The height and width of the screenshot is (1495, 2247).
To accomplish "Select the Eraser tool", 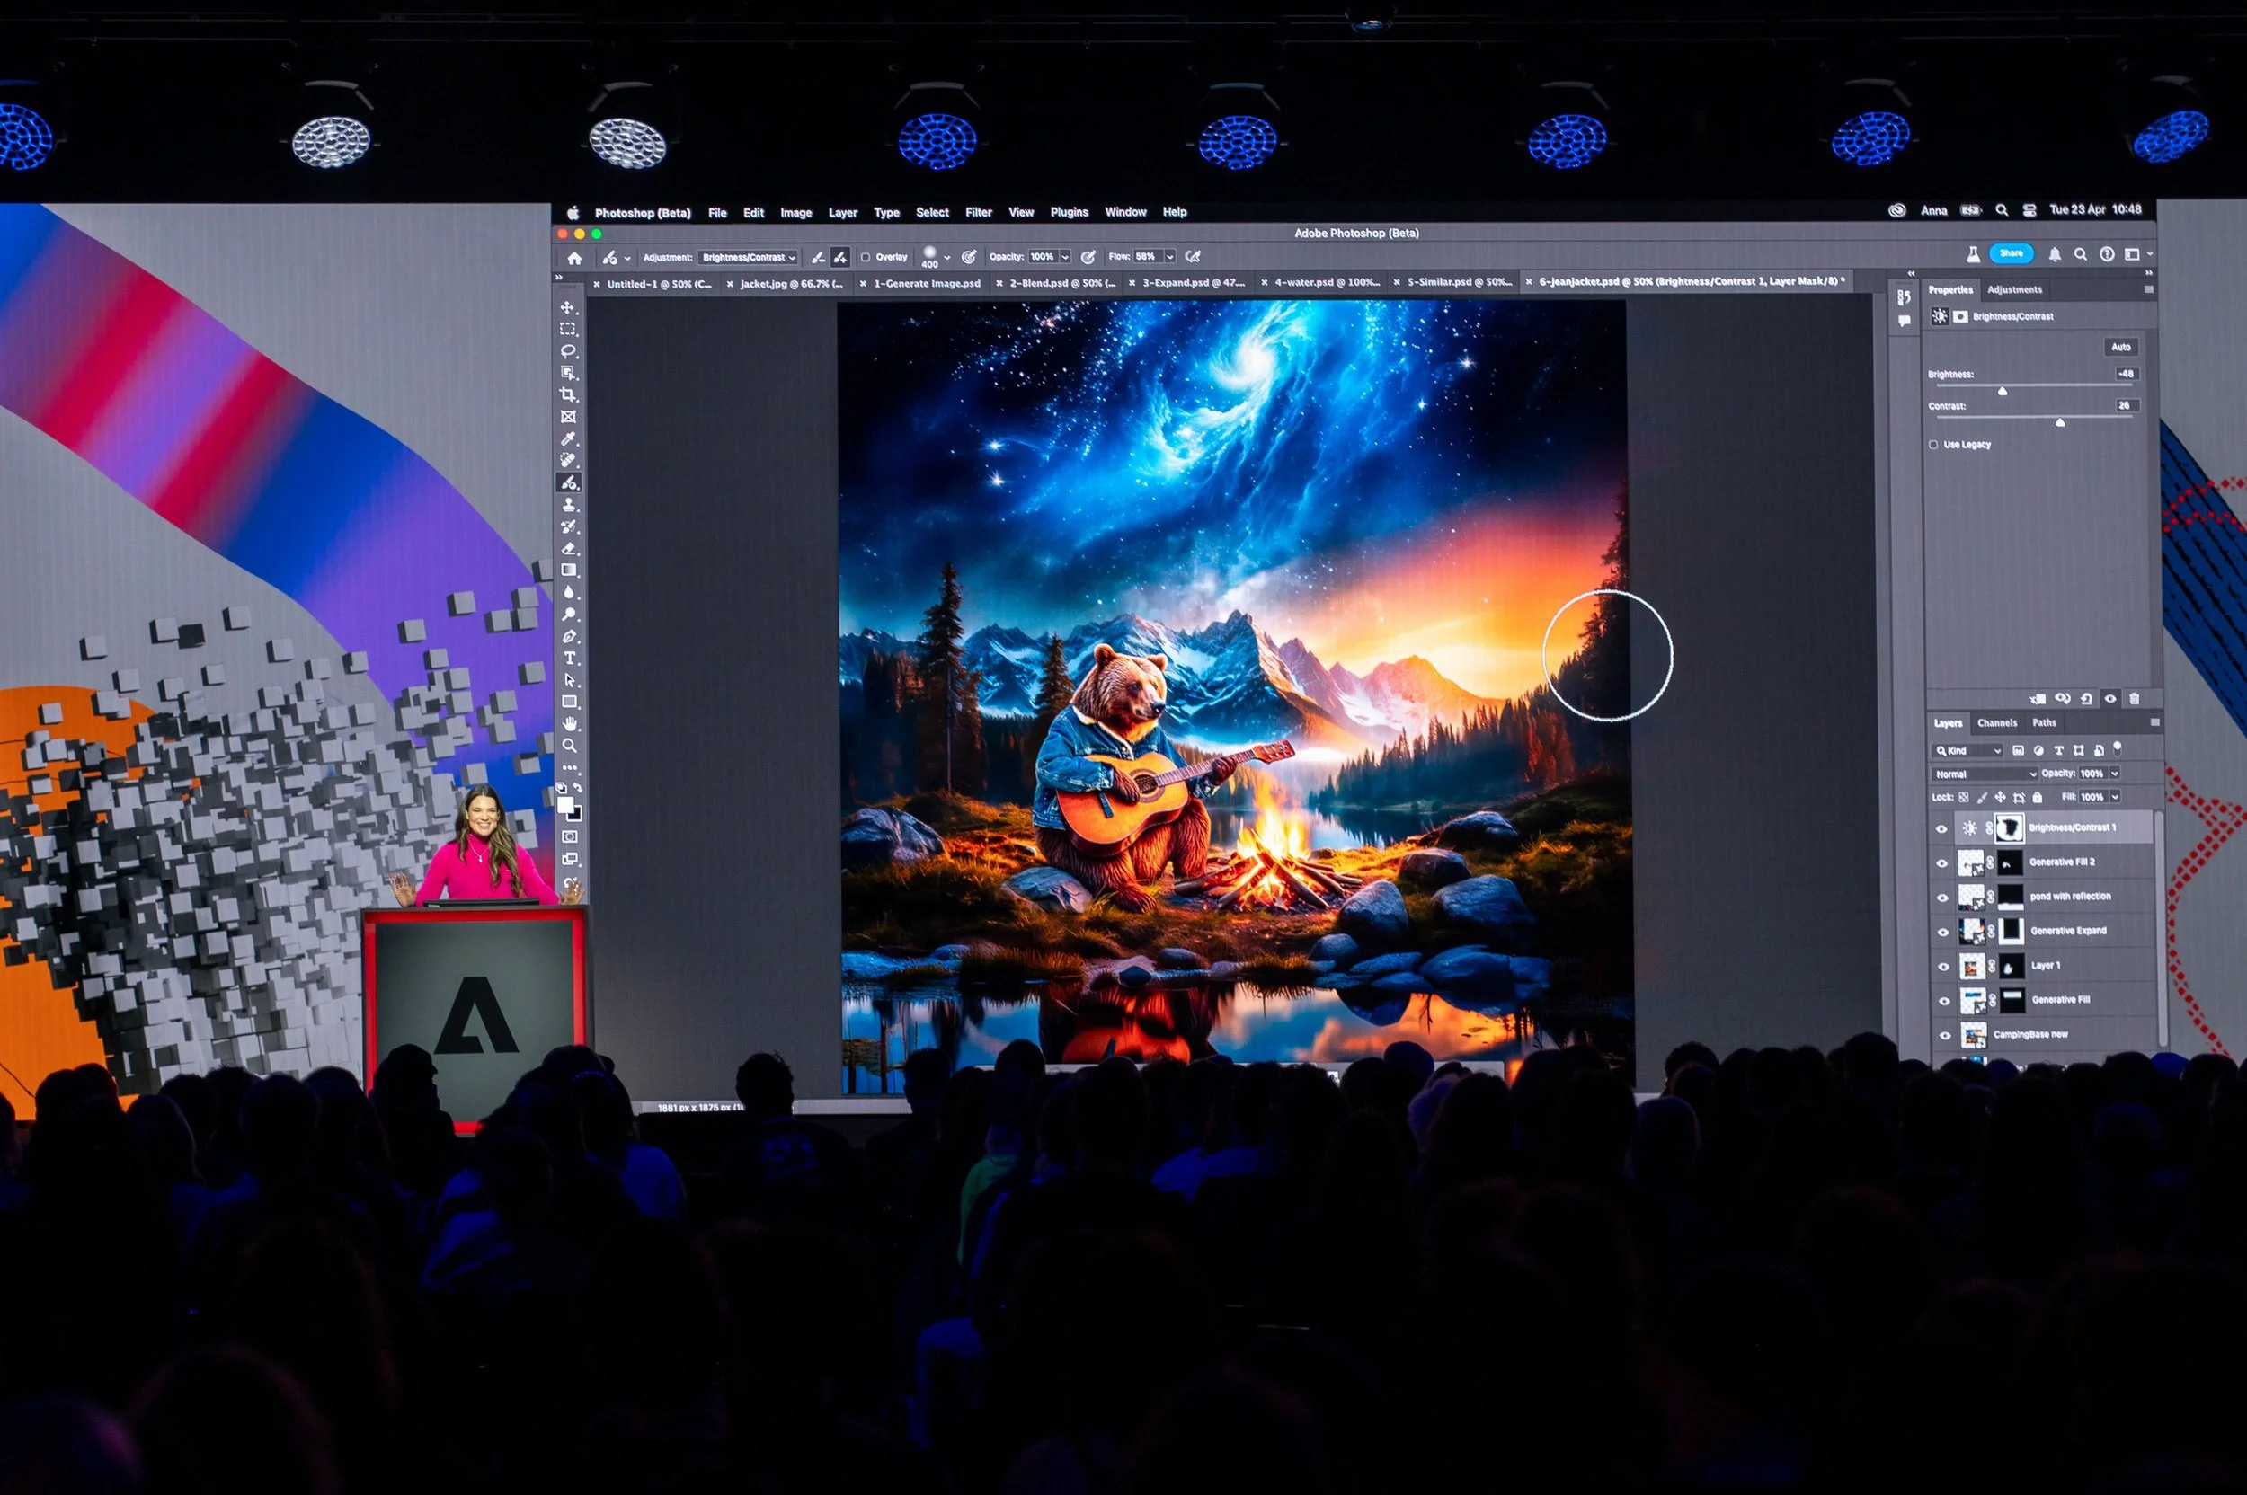I will tap(568, 548).
